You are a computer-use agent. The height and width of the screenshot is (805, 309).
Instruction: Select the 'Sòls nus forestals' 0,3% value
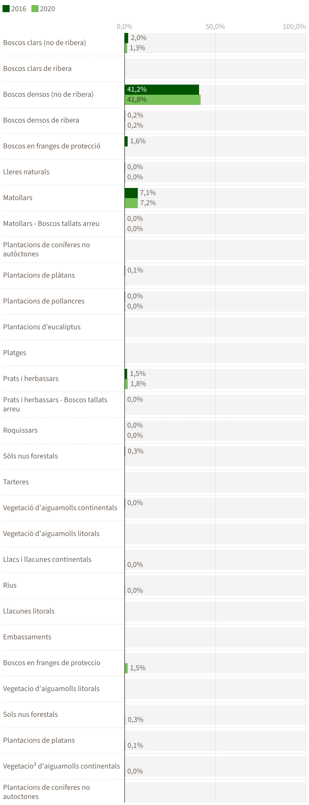[136, 451]
